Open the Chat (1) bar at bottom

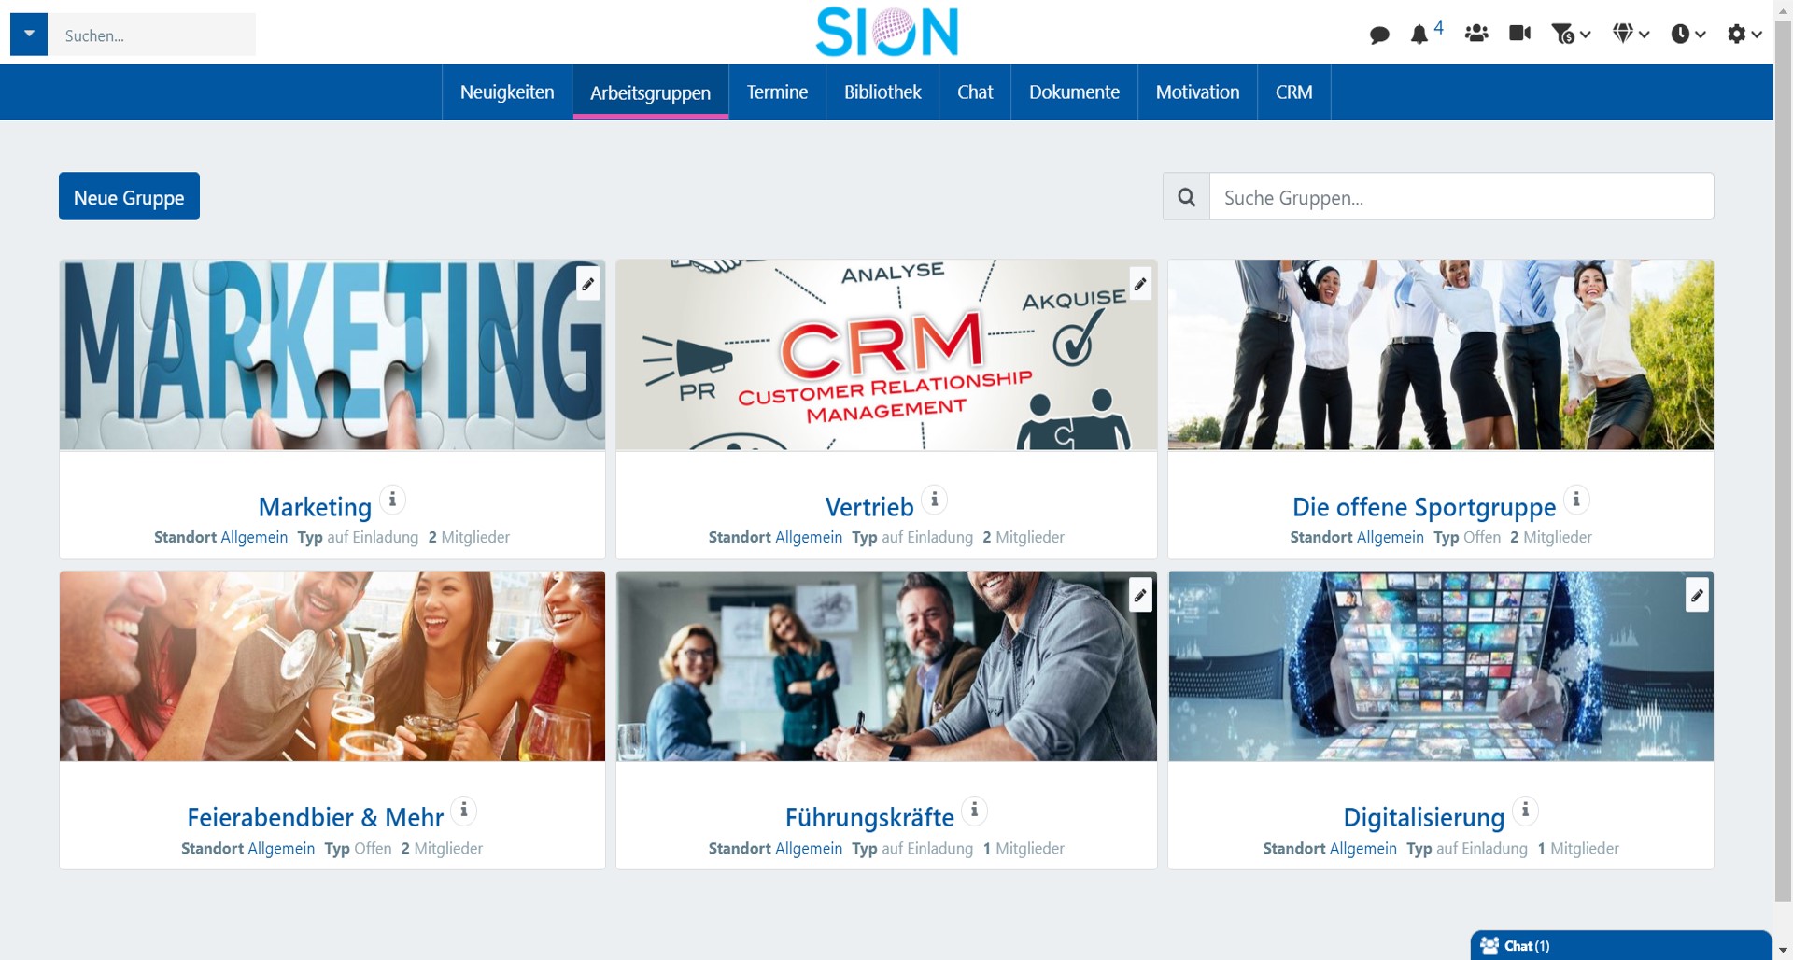pos(1621,945)
